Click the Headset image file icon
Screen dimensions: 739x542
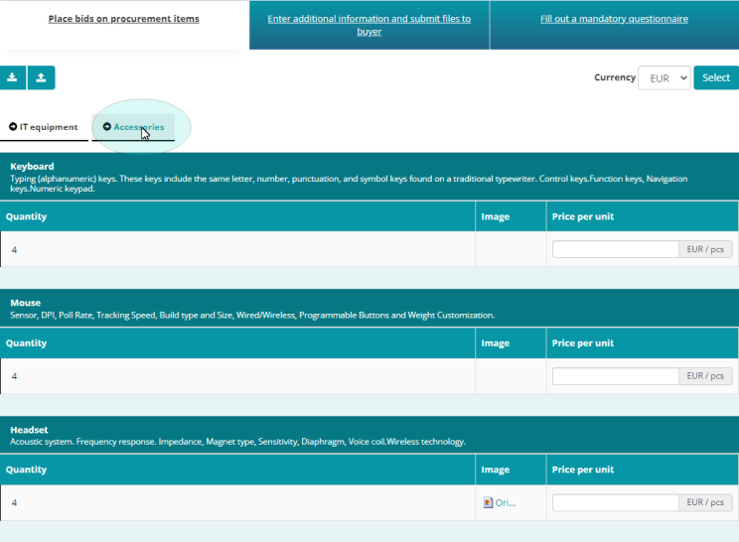pos(488,502)
